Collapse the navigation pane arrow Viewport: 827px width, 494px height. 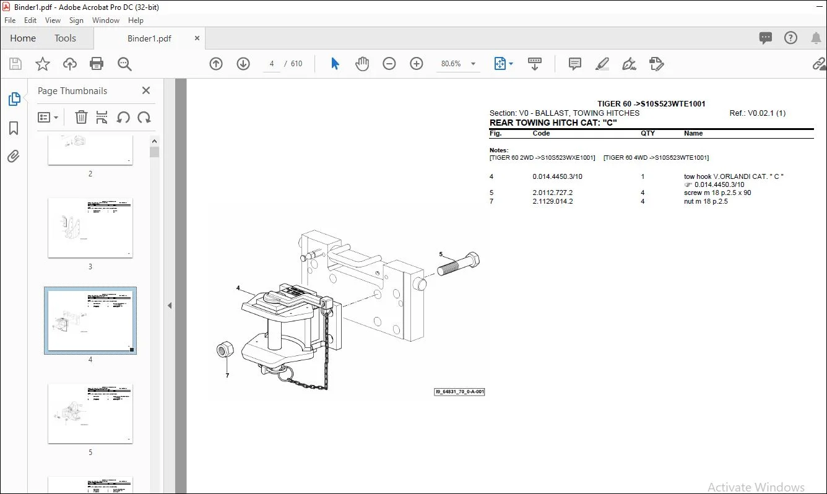(170, 305)
